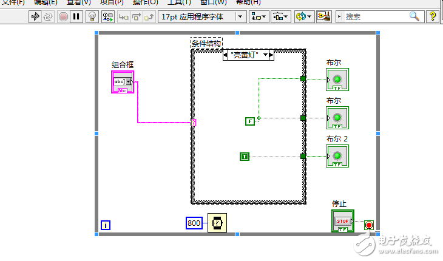Screen dimensions: 443x261
Task: Toggle Highlight Execution light bulb
Action: [92, 16]
